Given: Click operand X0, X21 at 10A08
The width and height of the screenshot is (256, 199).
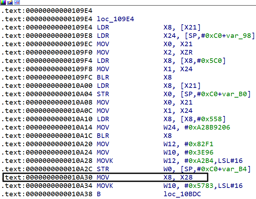Looking at the screenshot, I should 178,102.
